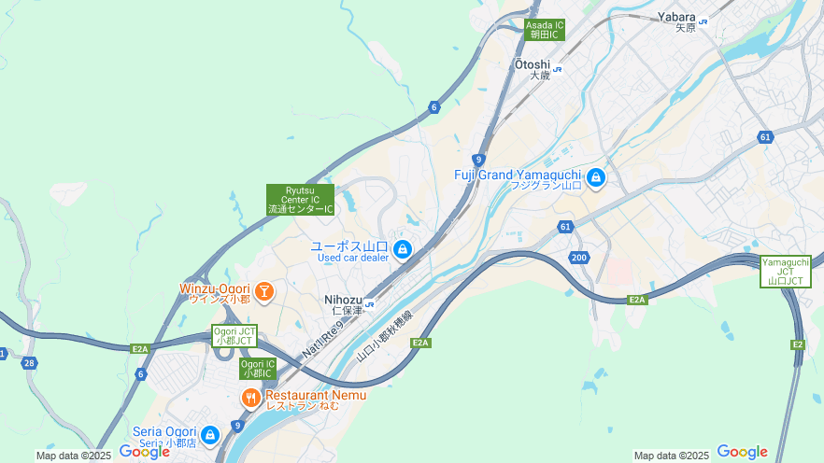The height and width of the screenshot is (463, 824).
Task: Click the Google logo at bottom left
Action: click(x=145, y=452)
